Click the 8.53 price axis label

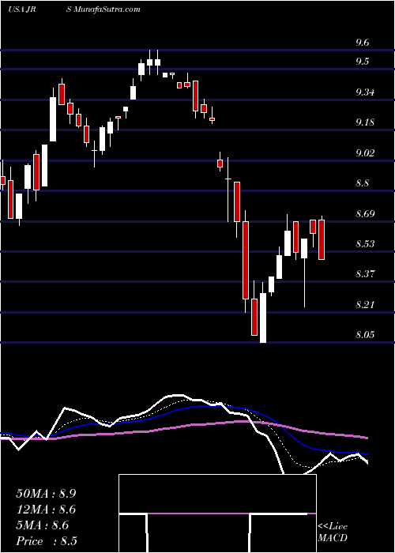(x=365, y=243)
